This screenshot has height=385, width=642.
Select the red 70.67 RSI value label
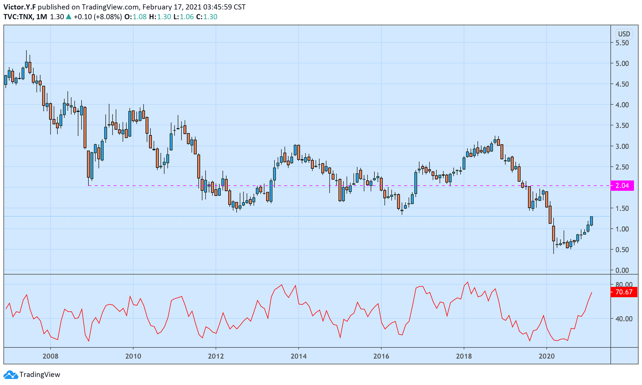click(624, 292)
